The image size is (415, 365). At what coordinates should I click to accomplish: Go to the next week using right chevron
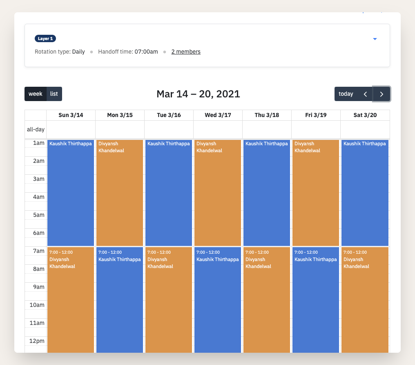click(382, 94)
